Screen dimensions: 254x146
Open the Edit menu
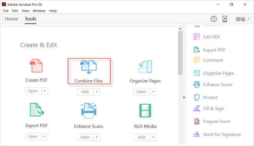(x=15, y=11)
